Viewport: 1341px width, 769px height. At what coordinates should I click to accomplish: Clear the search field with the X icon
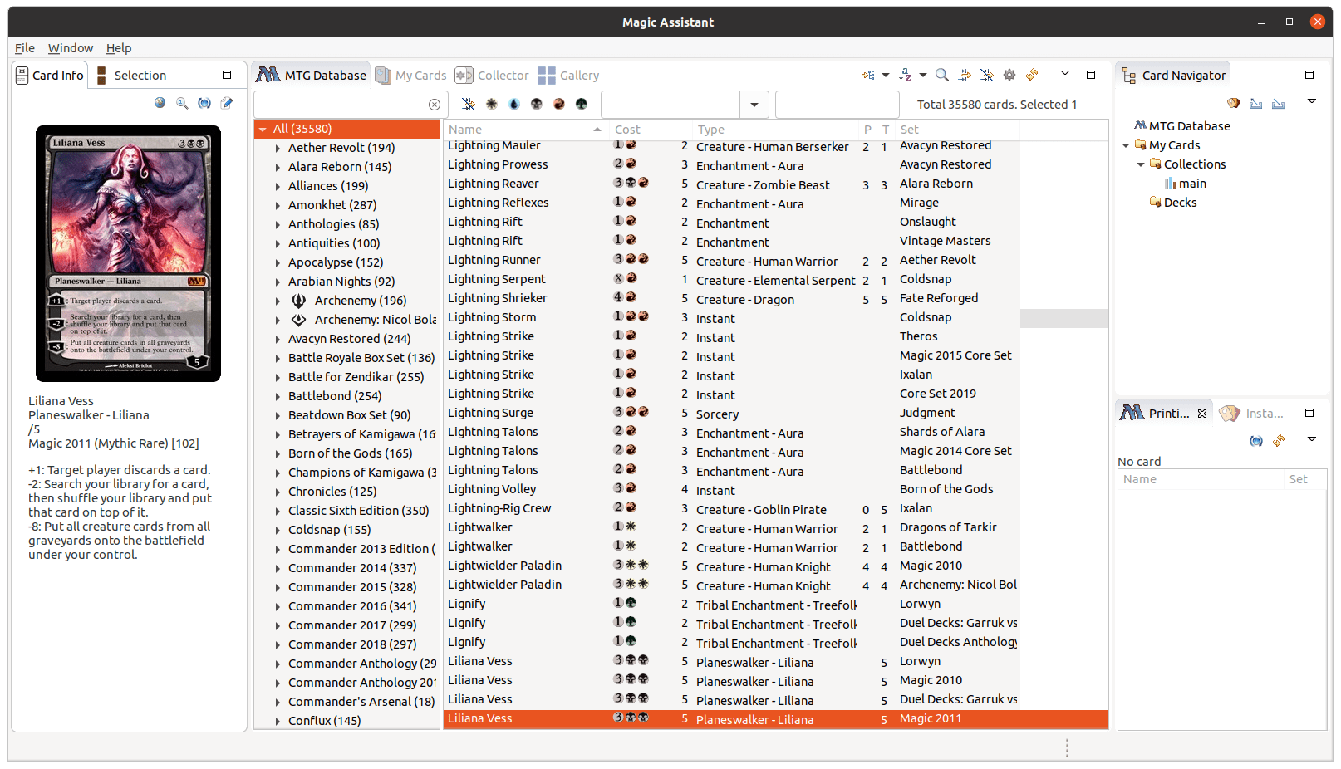pyautogui.click(x=435, y=105)
